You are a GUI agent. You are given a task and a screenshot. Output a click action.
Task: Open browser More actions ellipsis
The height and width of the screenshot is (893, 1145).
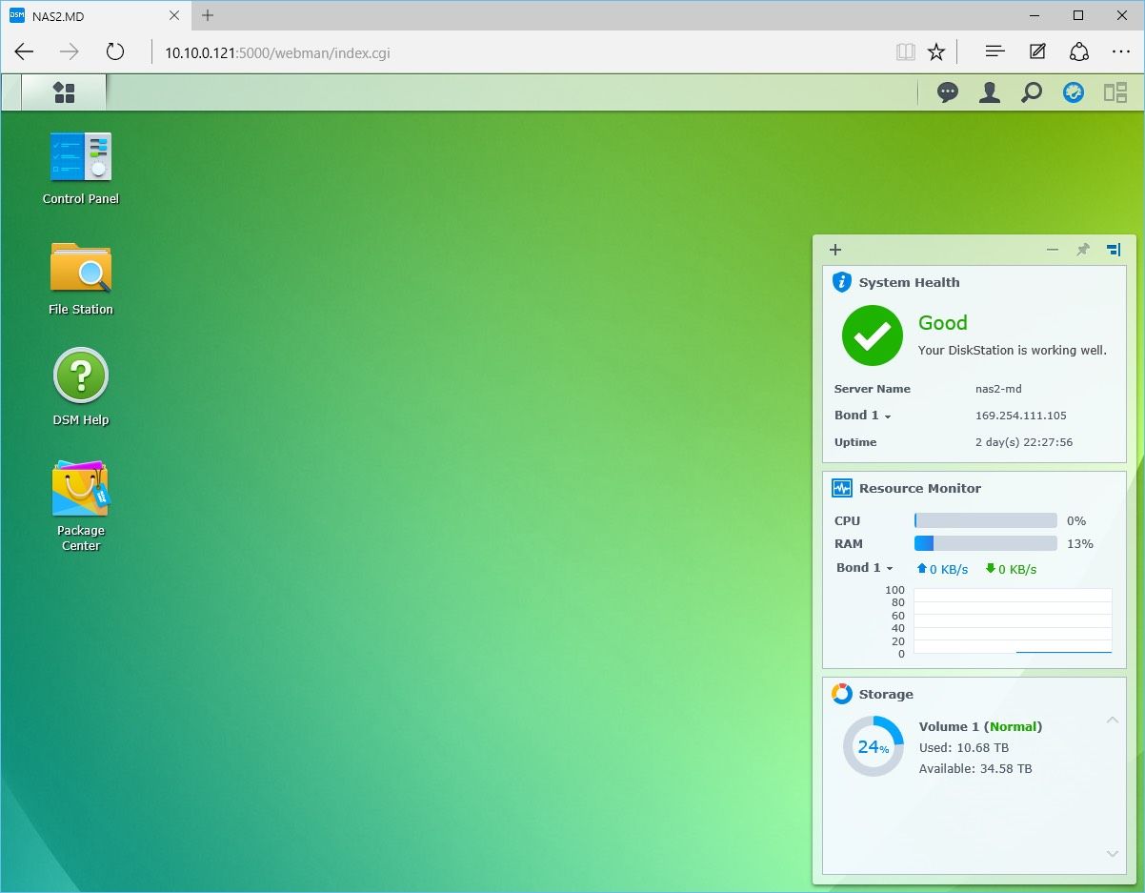tap(1121, 52)
